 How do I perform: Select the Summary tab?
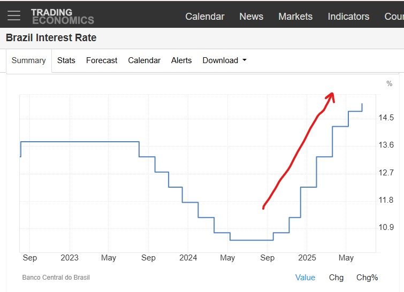coord(28,60)
